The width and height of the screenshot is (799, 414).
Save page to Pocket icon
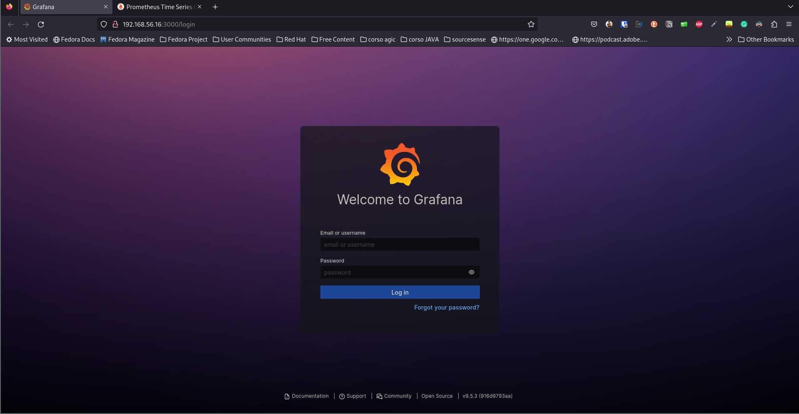(x=594, y=24)
